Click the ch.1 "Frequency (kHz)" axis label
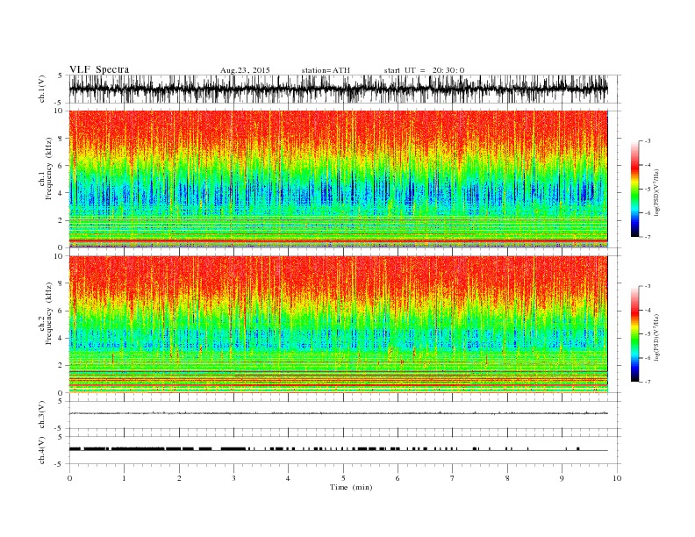The height and width of the screenshot is (537, 695). 49,168
